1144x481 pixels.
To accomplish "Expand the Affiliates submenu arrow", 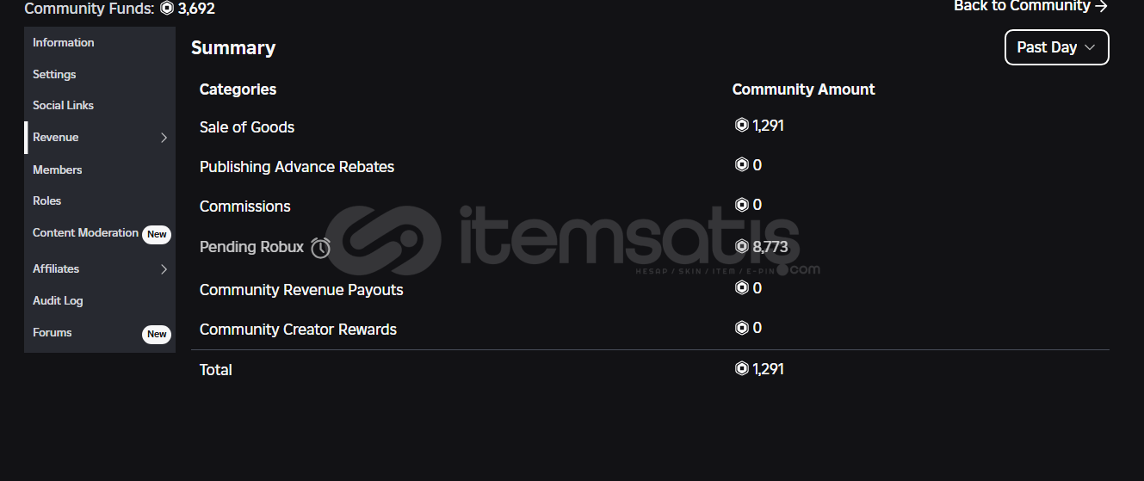I will click(x=164, y=269).
